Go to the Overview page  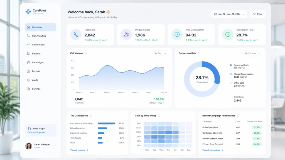(41, 27)
